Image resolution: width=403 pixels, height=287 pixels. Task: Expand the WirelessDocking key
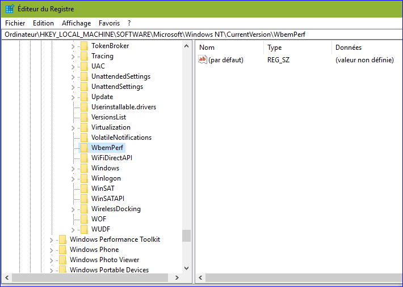click(73, 209)
